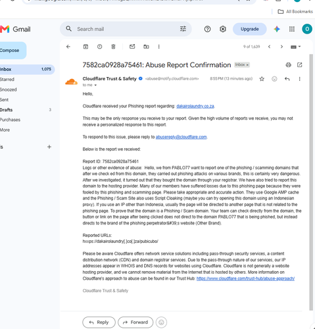Open the dakairolaundry.co.za link
The height and width of the screenshot is (329, 315).
point(195,106)
